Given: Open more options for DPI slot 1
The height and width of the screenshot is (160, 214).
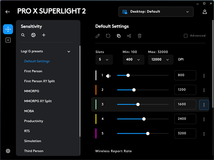Looking at the screenshot, I should point(204,76).
